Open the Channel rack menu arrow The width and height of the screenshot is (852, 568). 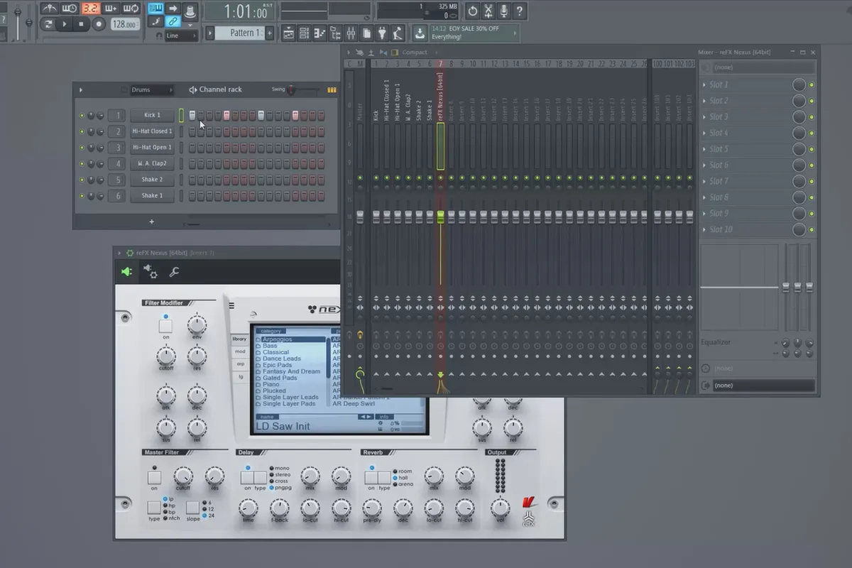pos(80,90)
